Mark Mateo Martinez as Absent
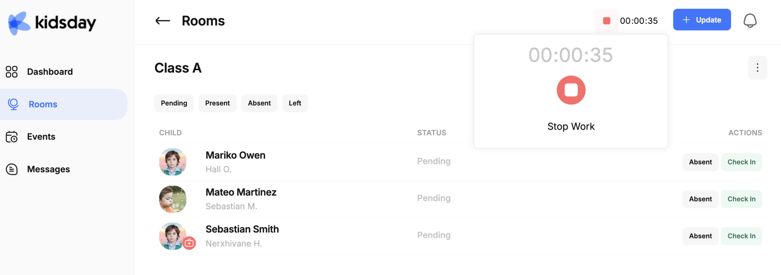The image size is (781, 275). [x=700, y=199]
